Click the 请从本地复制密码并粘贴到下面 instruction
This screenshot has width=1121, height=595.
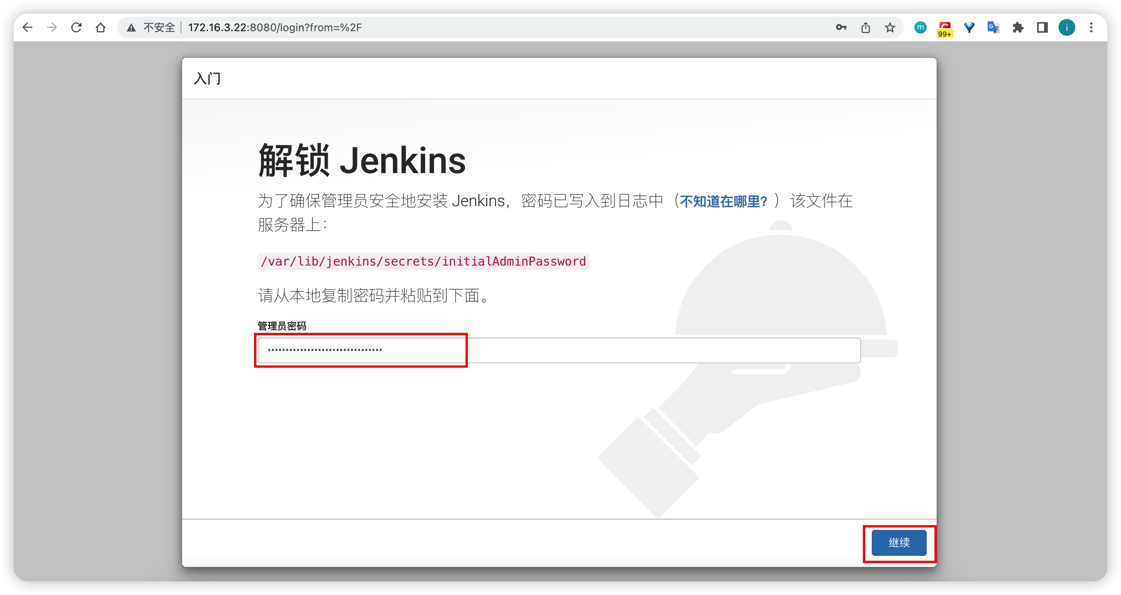374,296
